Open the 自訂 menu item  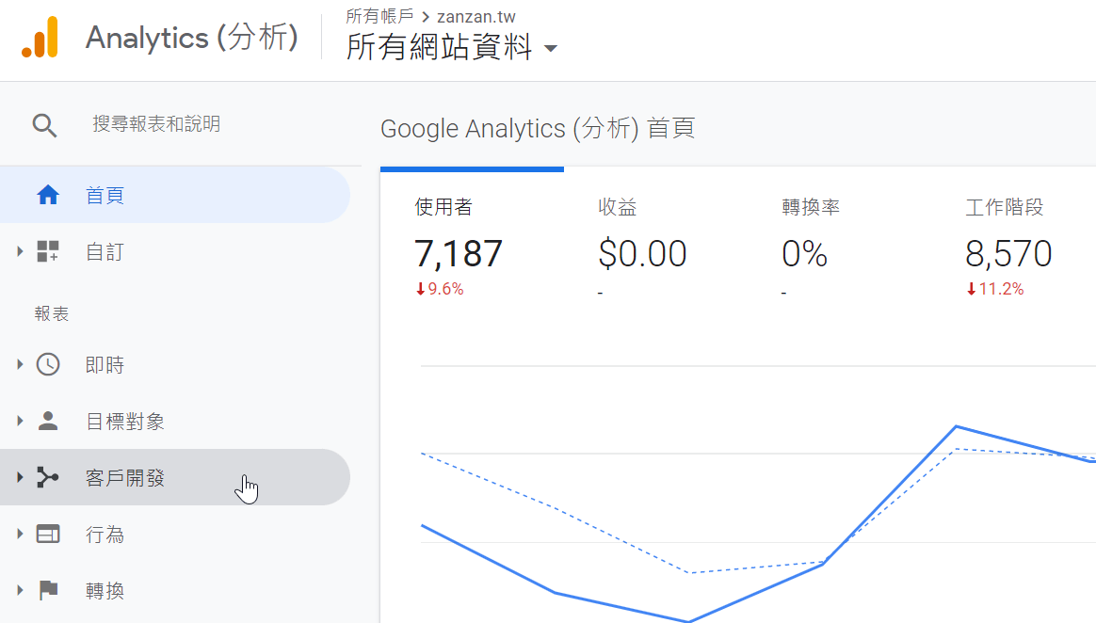[x=175, y=251]
